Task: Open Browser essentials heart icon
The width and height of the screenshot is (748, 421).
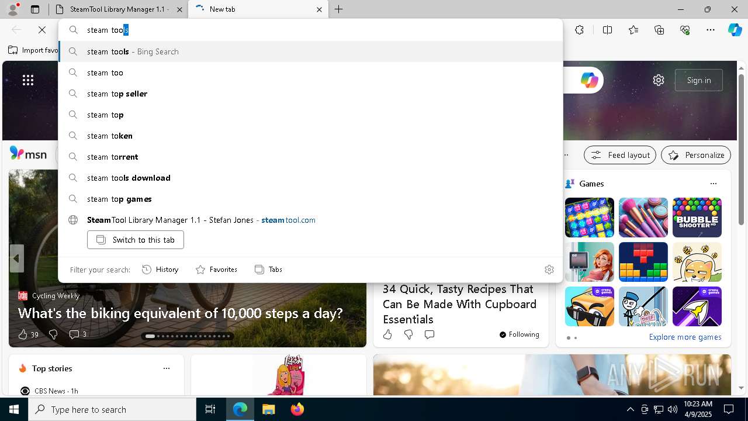Action: tap(685, 30)
